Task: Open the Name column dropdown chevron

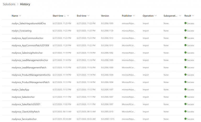Action: tap(20, 16)
